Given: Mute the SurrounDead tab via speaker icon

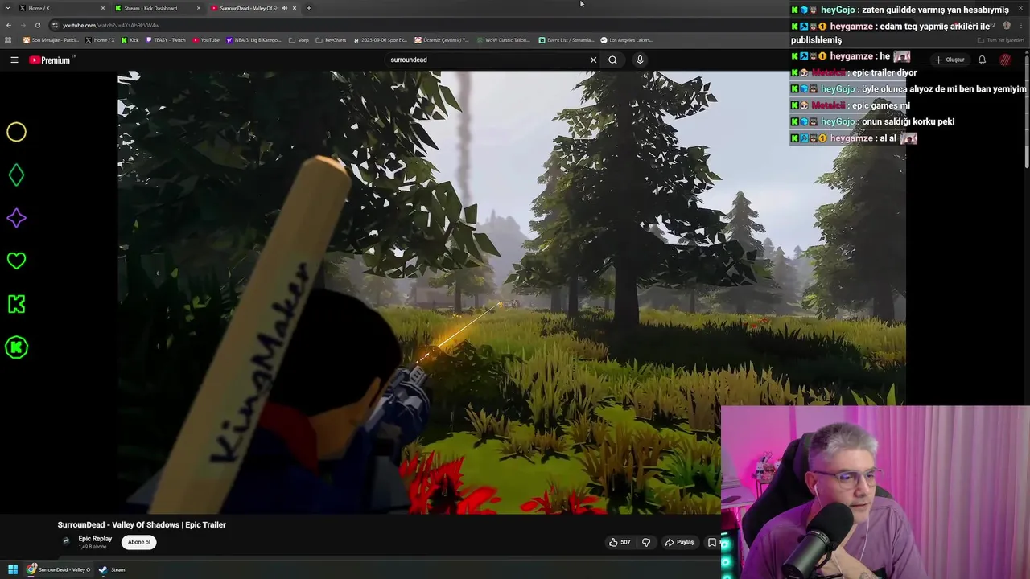Looking at the screenshot, I should click(x=284, y=8).
